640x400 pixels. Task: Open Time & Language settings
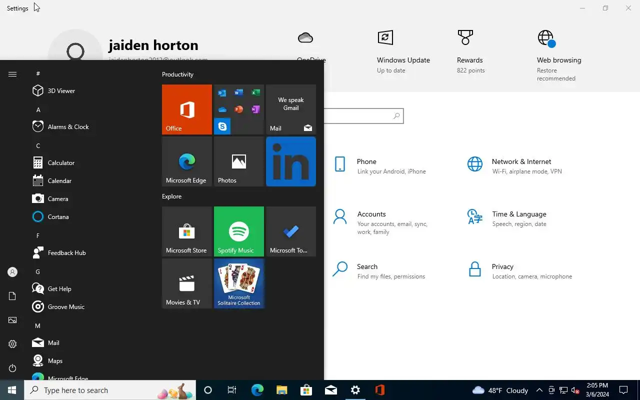click(507, 218)
